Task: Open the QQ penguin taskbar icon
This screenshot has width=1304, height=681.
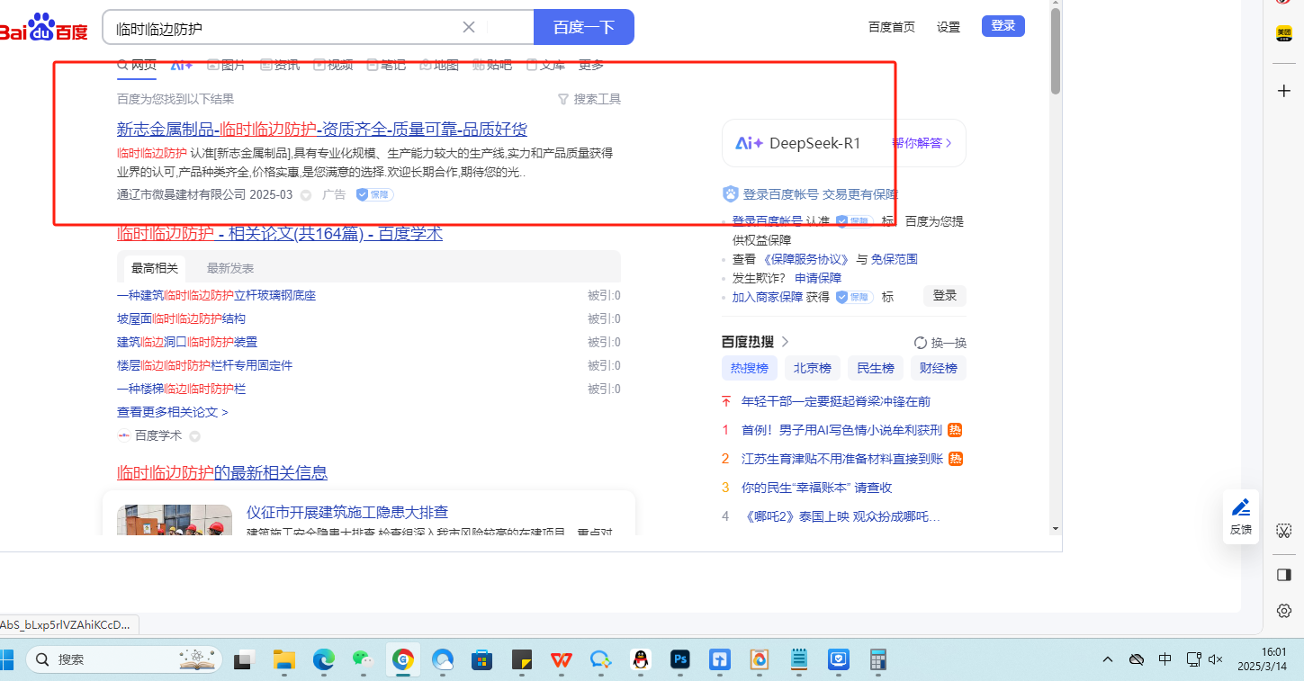Action: (x=641, y=659)
